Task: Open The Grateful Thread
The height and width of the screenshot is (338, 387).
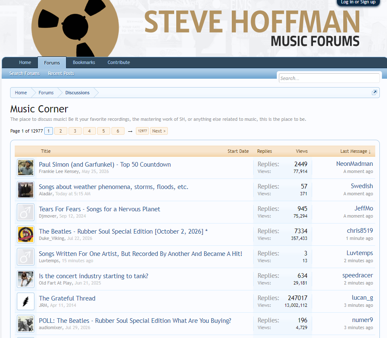Action: point(67,298)
